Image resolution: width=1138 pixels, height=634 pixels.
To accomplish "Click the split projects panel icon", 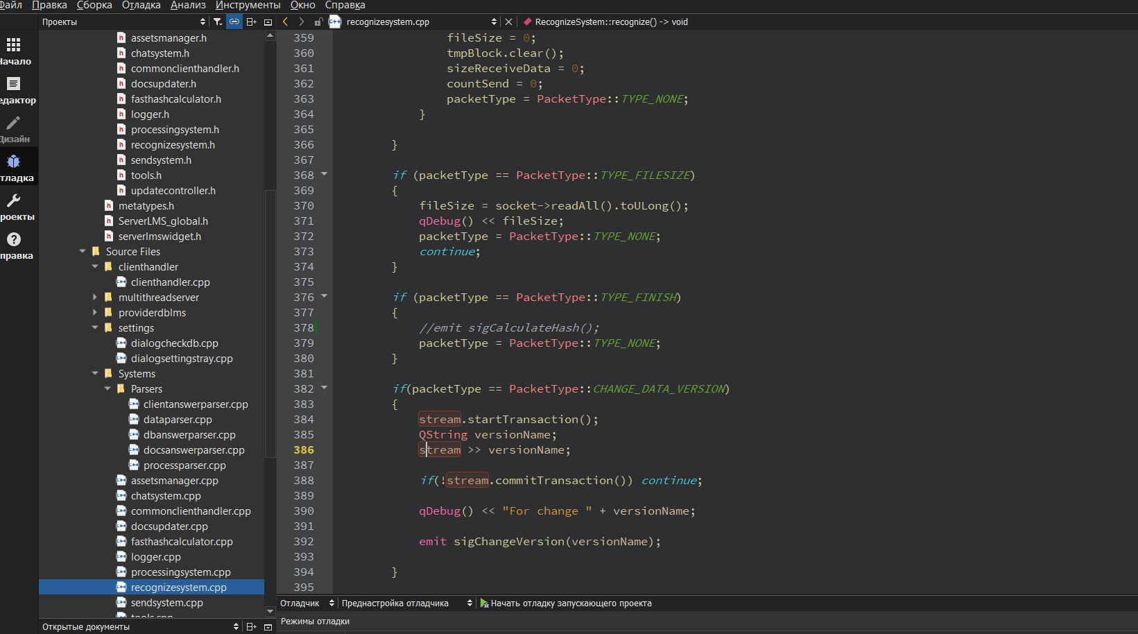I will (251, 22).
